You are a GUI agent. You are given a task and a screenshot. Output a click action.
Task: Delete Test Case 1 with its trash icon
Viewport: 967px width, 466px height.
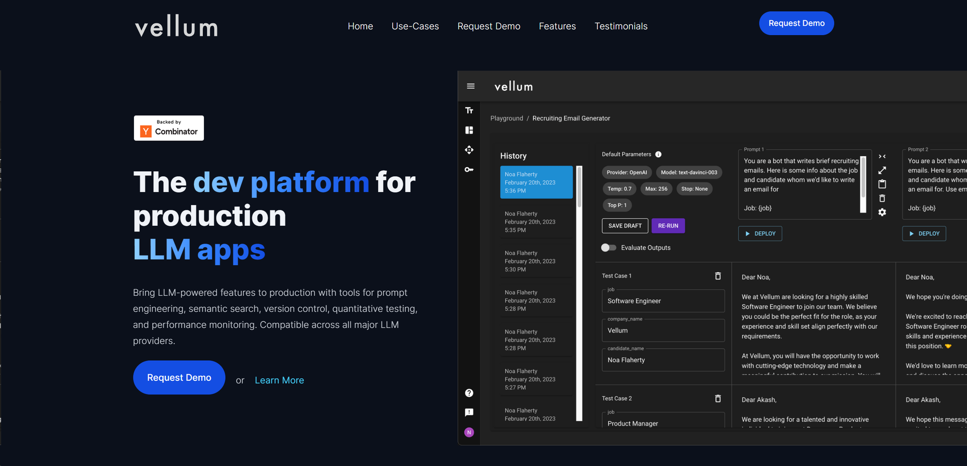click(718, 276)
